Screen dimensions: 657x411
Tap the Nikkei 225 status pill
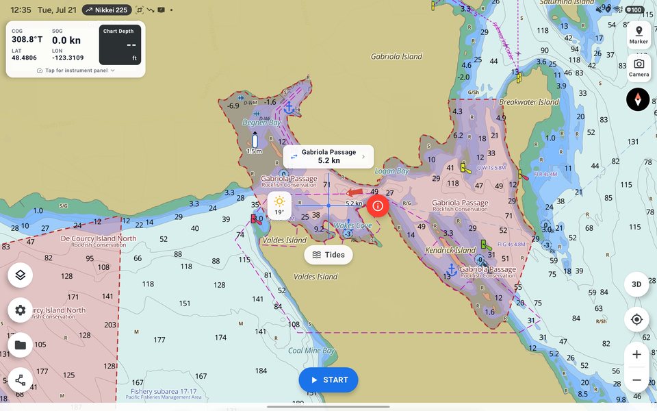(107, 10)
